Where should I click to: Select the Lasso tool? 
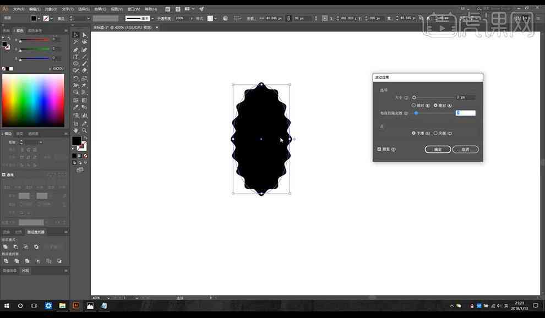[x=84, y=42]
